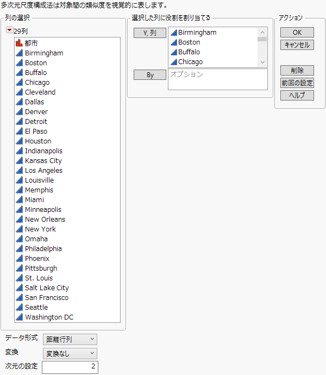Click the blue icon next to Miami

19,199
